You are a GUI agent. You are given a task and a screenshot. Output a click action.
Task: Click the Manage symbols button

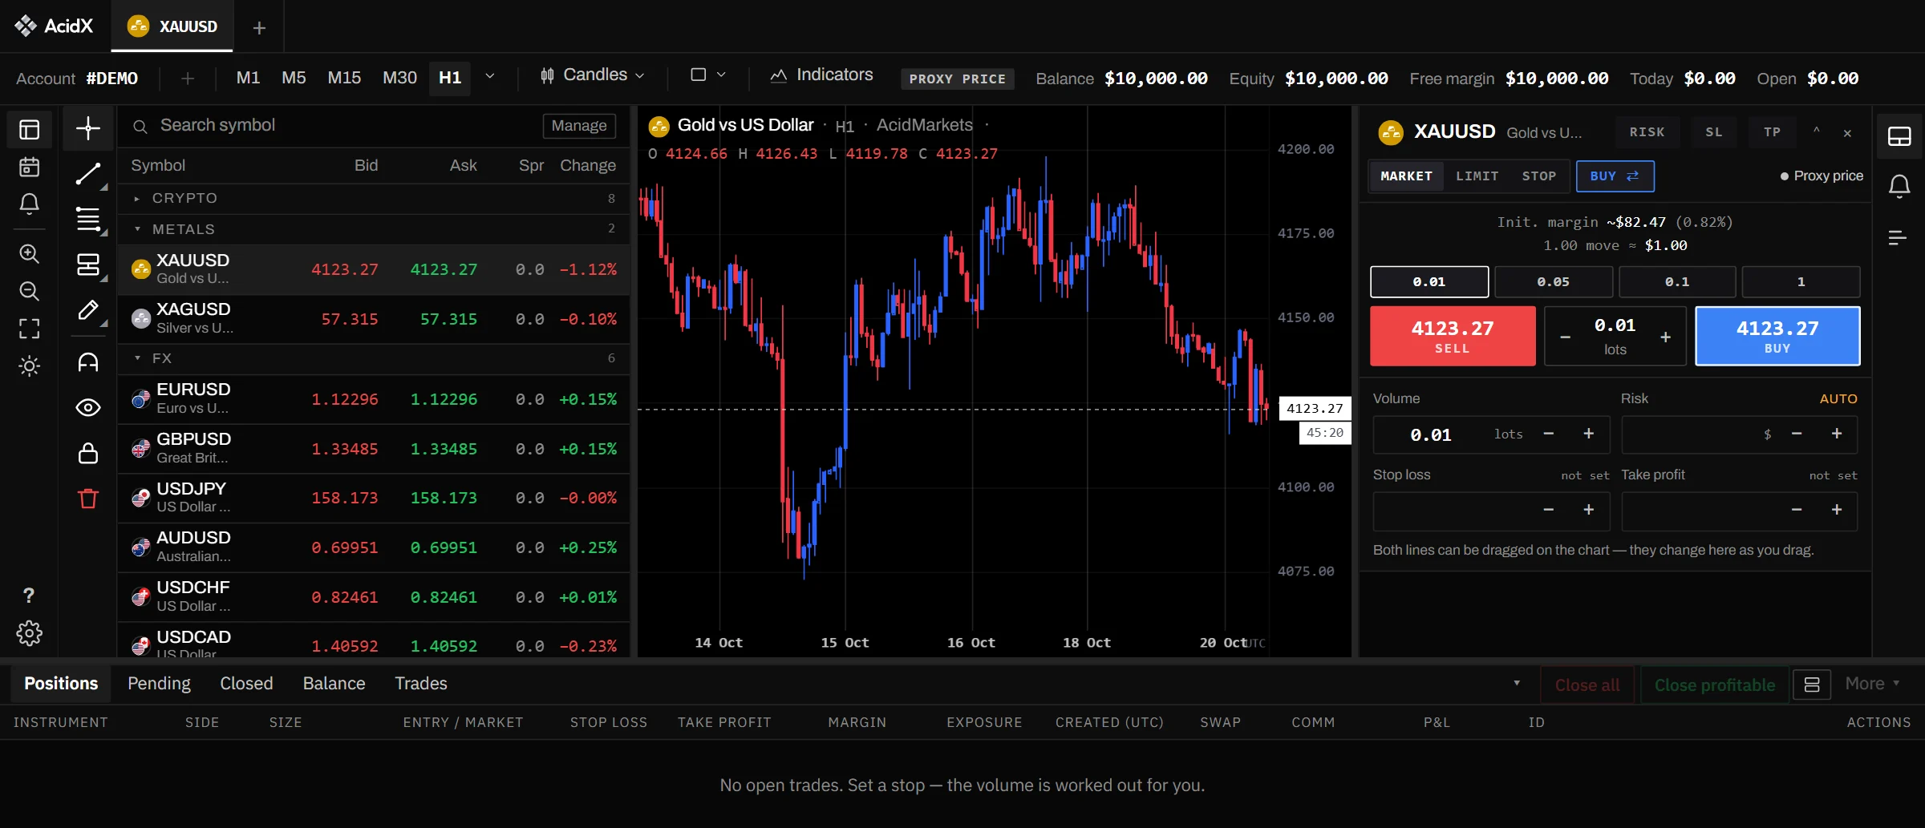[579, 126]
